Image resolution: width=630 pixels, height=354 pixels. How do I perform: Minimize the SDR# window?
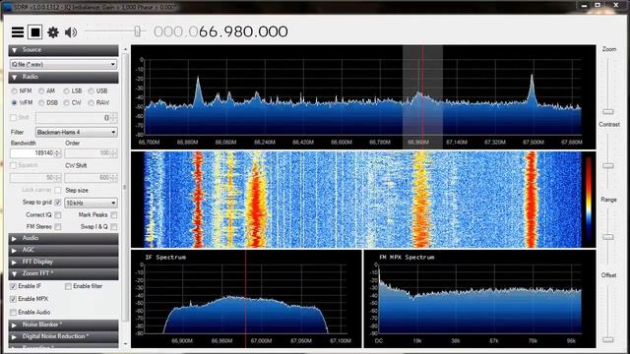click(584, 5)
